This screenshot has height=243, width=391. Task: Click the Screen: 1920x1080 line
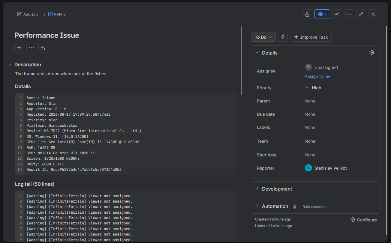[x=53, y=159]
